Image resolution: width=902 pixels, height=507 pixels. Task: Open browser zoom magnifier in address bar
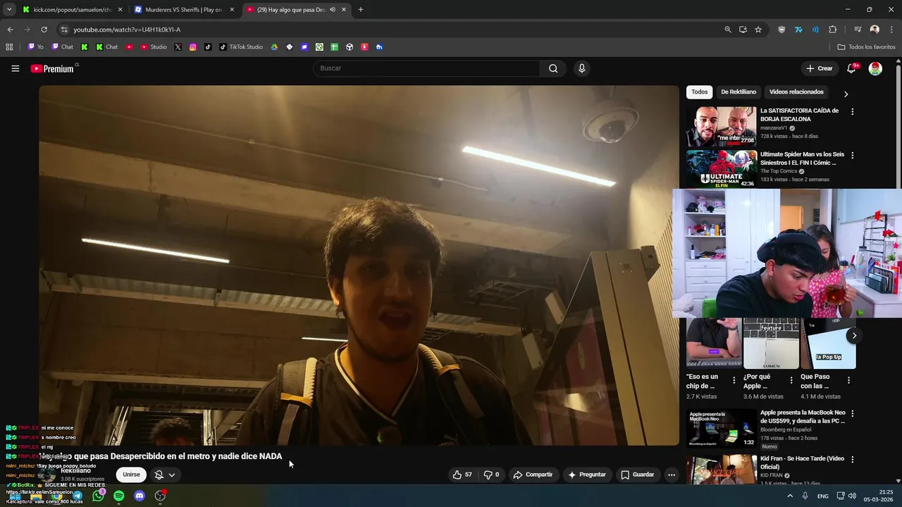(728, 30)
